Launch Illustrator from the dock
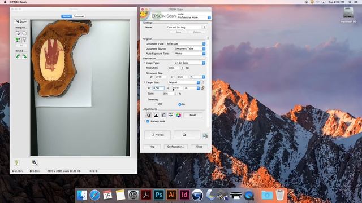362x203 pixels. point(171,195)
